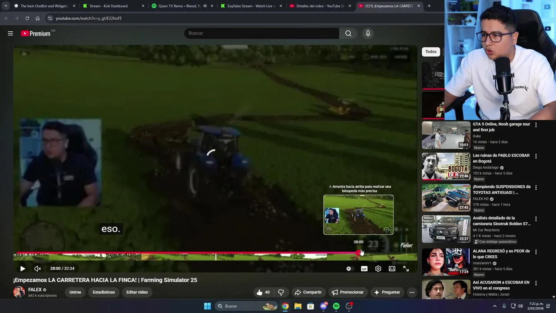Switch to Stream - Kick Dashboard tab
556x313 pixels.
(114, 6)
